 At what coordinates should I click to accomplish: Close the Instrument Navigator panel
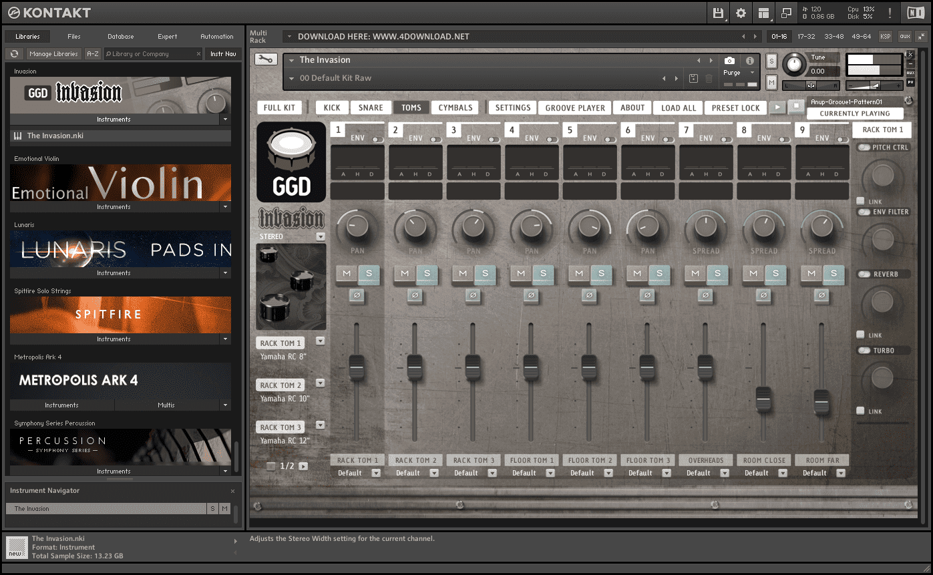tap(232, 491)
